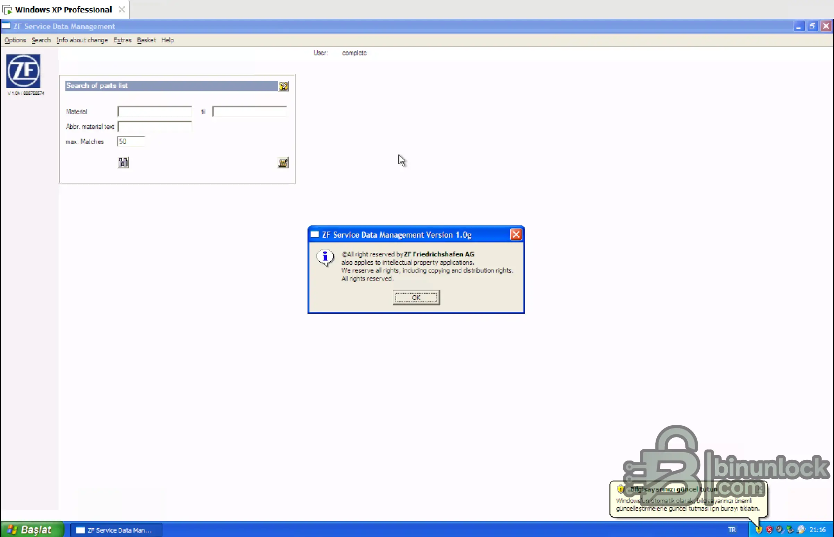Click the red security shield tray icon
The image size is (834, 537).
[769, 530]
